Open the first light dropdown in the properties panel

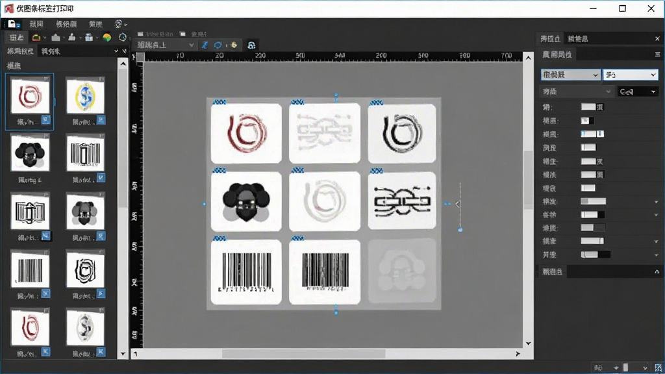(x=570, y=75)
